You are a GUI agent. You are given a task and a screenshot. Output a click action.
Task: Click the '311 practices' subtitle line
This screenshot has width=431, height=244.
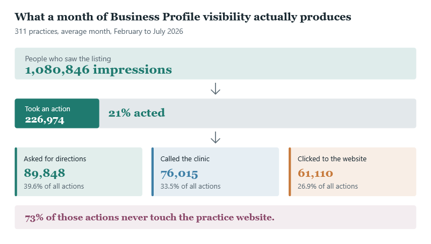click(x=99, y=31)
